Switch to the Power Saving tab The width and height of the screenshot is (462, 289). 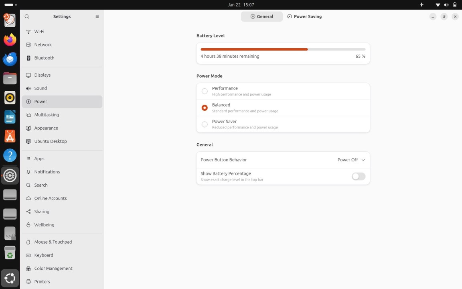coord(304,16)
